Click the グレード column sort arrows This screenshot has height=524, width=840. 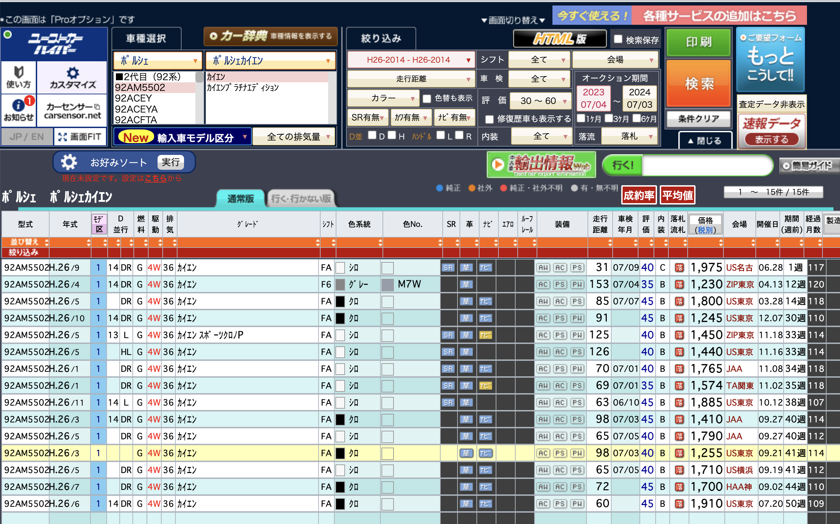pos(317,242)
